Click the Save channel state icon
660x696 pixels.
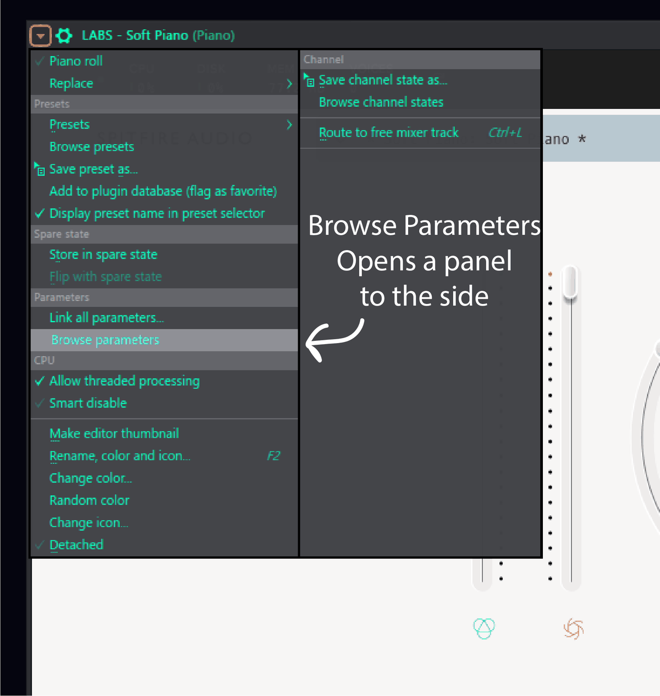[310, 80]
